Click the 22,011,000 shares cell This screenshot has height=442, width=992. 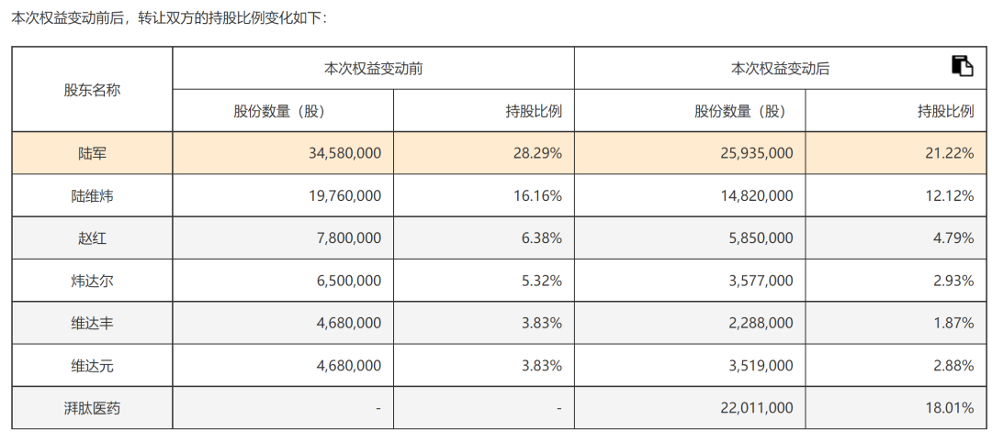point(690,408)
